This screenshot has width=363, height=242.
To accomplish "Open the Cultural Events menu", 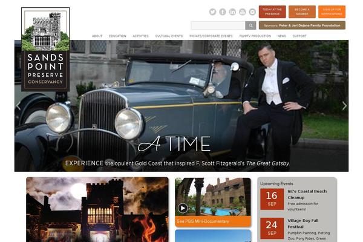I will (169, 36).
